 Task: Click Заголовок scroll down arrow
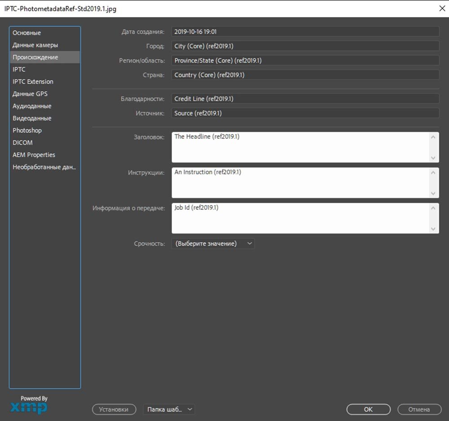(433, 158)
